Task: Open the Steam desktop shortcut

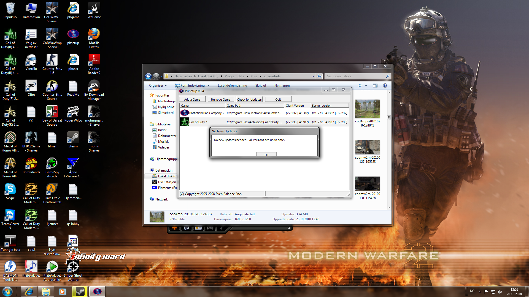Action: point(73,140)
